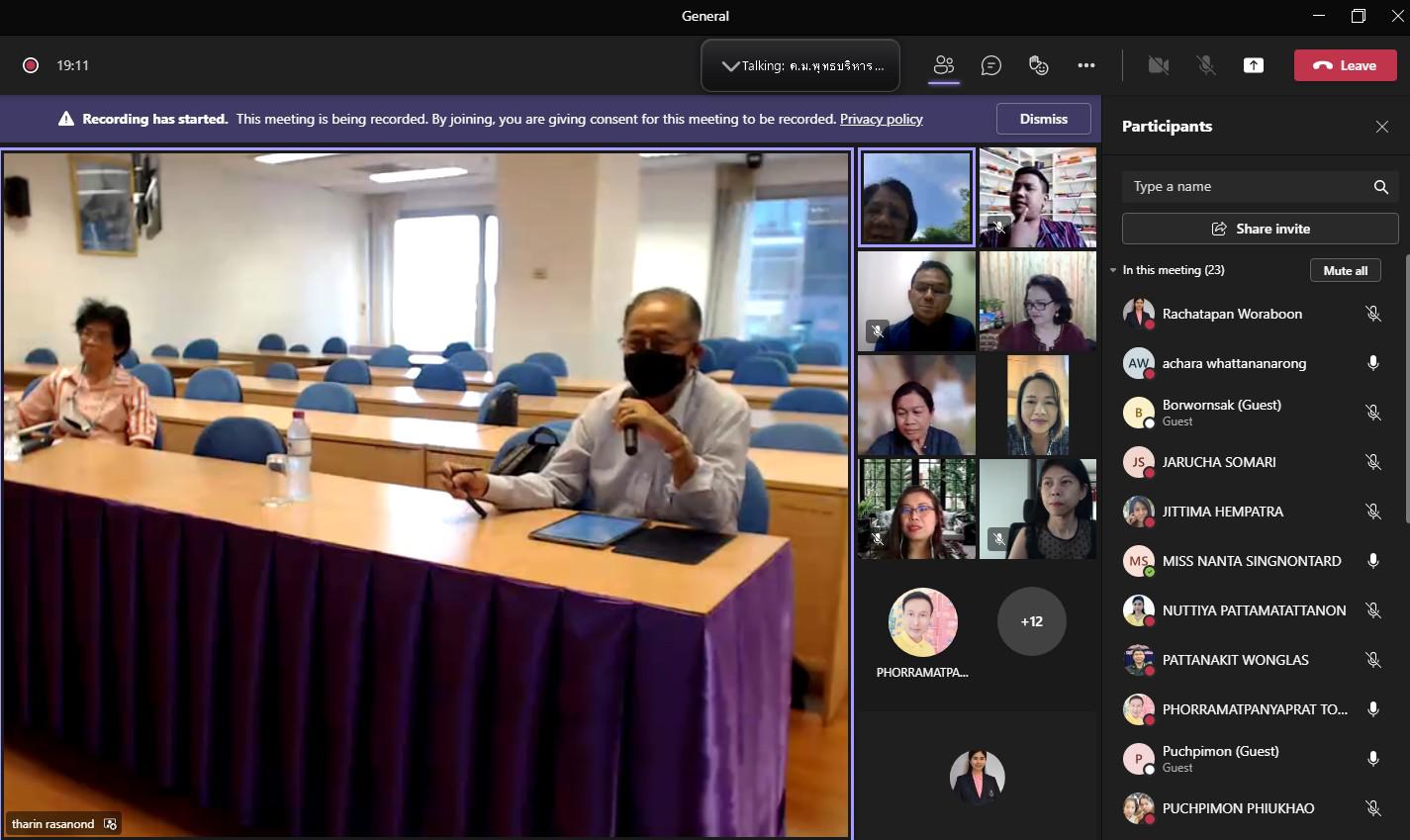Open the Show participants icon
1410x840 pixels.
(944, 65)
